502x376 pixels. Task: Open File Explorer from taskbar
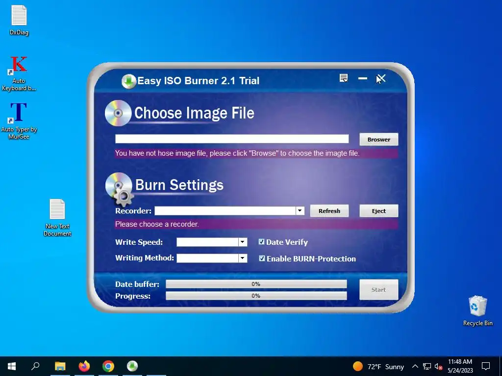60,366
